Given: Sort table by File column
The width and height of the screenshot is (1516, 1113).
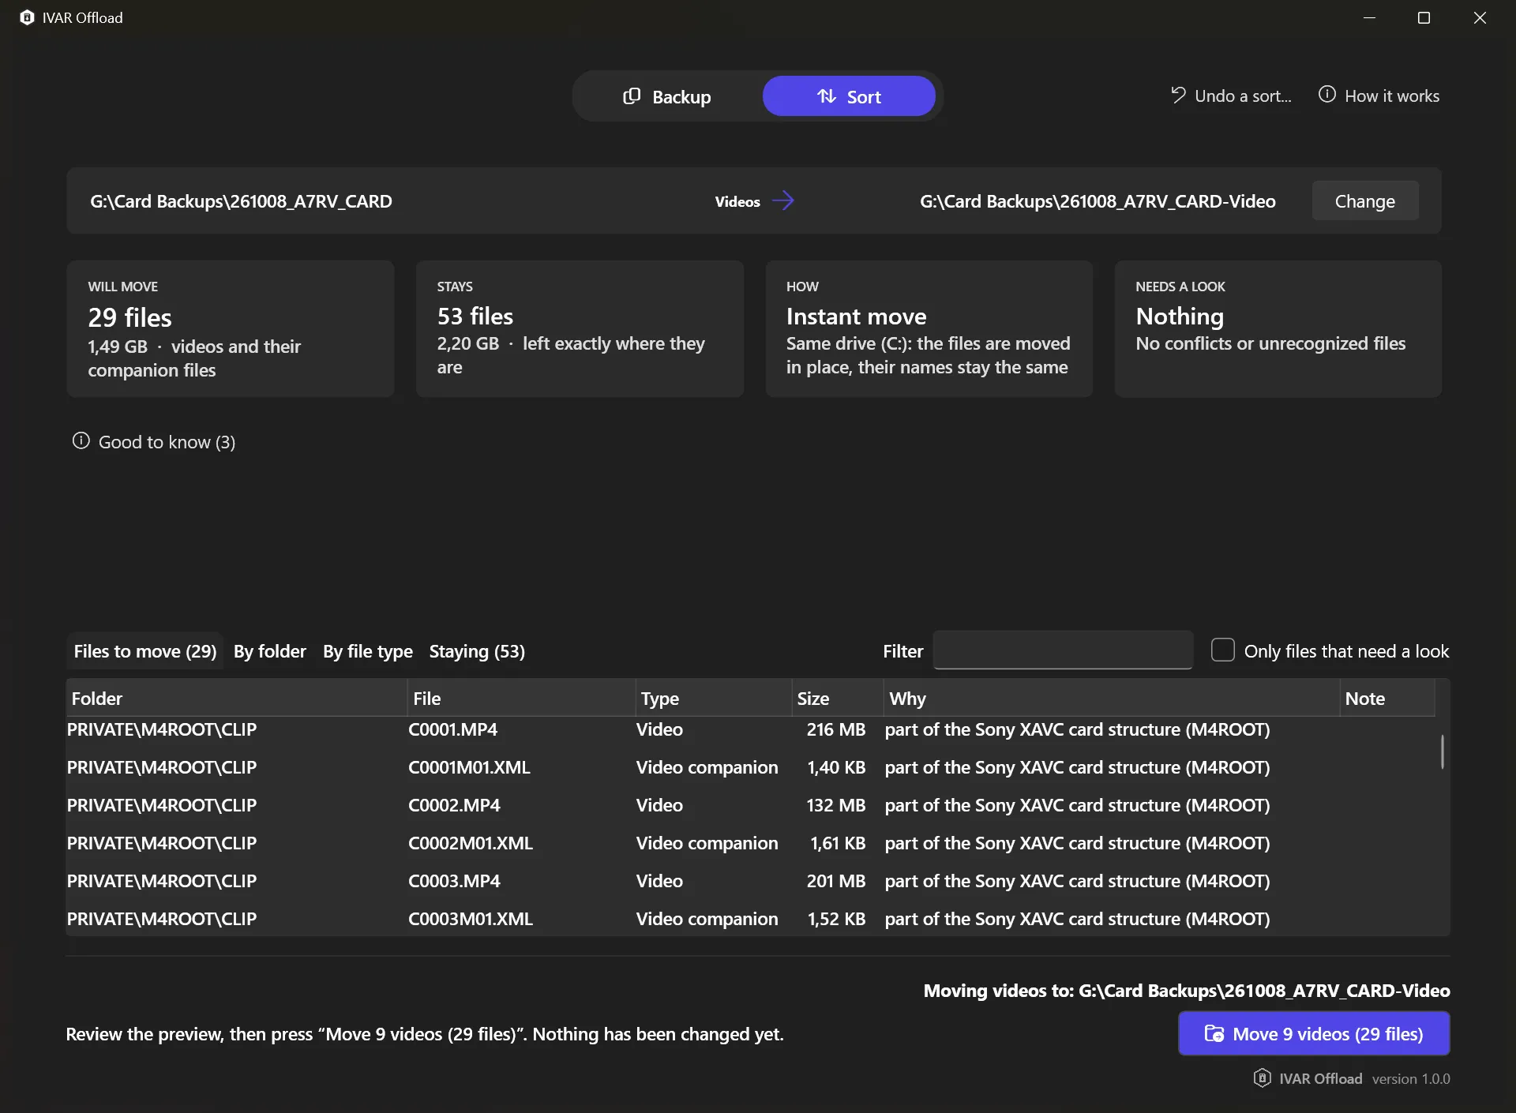Looking at the screenshot, I should coord(522,699).
